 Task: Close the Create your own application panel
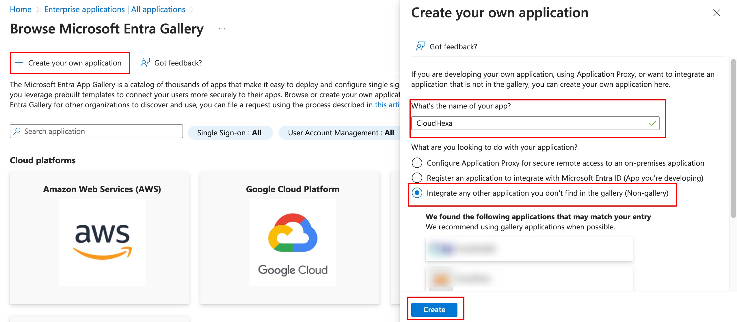(716, 13)
